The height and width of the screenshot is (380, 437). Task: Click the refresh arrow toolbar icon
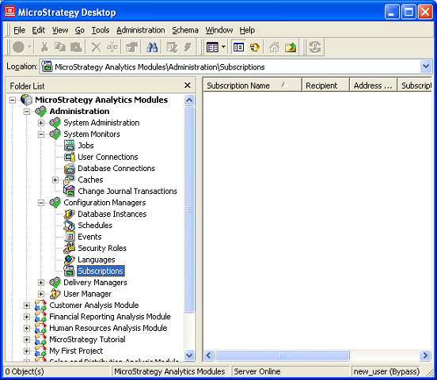click(254, 47)
